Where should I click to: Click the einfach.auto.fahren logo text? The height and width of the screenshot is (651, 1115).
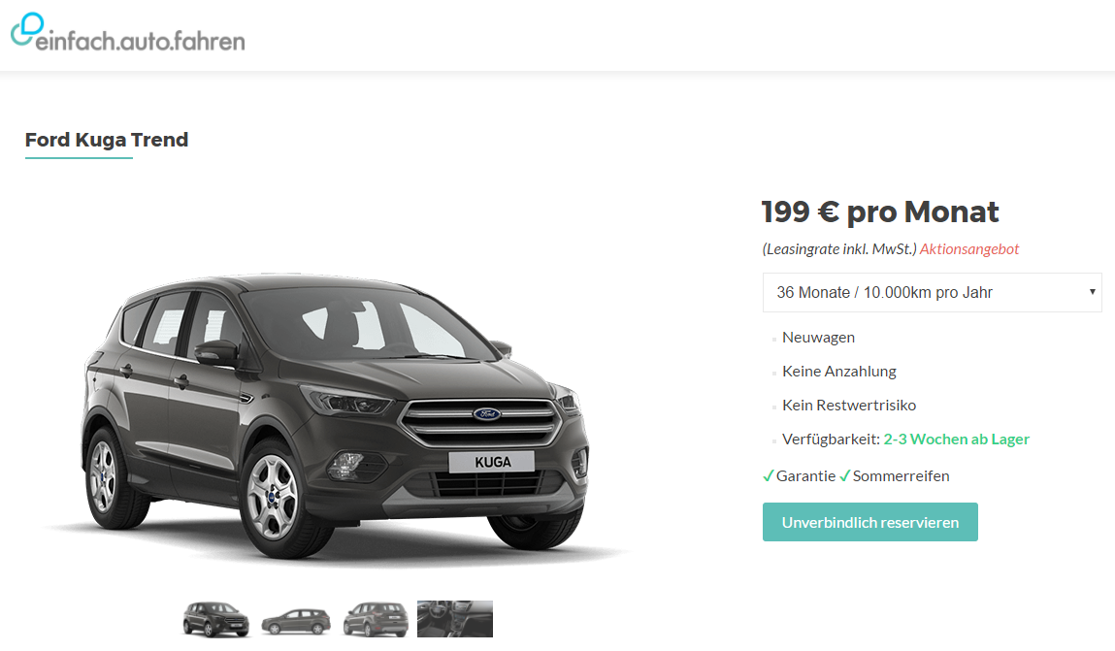[140, 41]
